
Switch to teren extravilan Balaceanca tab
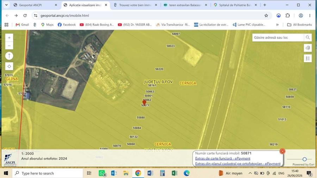185,5
